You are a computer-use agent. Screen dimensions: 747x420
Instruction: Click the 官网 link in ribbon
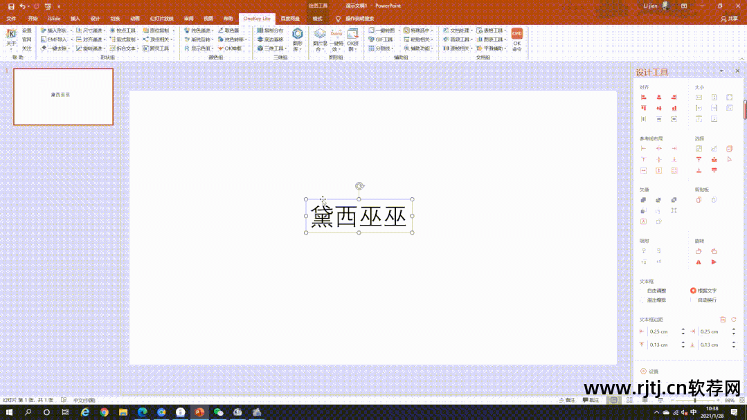[x=27, y=39]
